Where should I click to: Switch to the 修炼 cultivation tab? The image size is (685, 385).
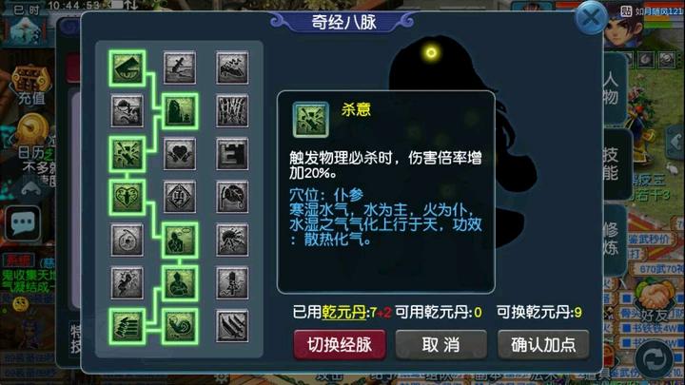pyautogui.click(x=612, y=240)
